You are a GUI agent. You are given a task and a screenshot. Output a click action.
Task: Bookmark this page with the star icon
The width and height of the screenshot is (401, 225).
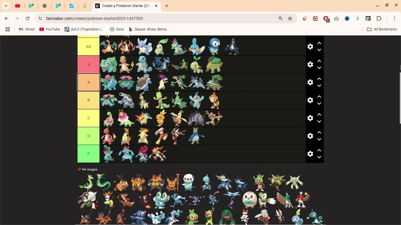click(x=290, y=18)
